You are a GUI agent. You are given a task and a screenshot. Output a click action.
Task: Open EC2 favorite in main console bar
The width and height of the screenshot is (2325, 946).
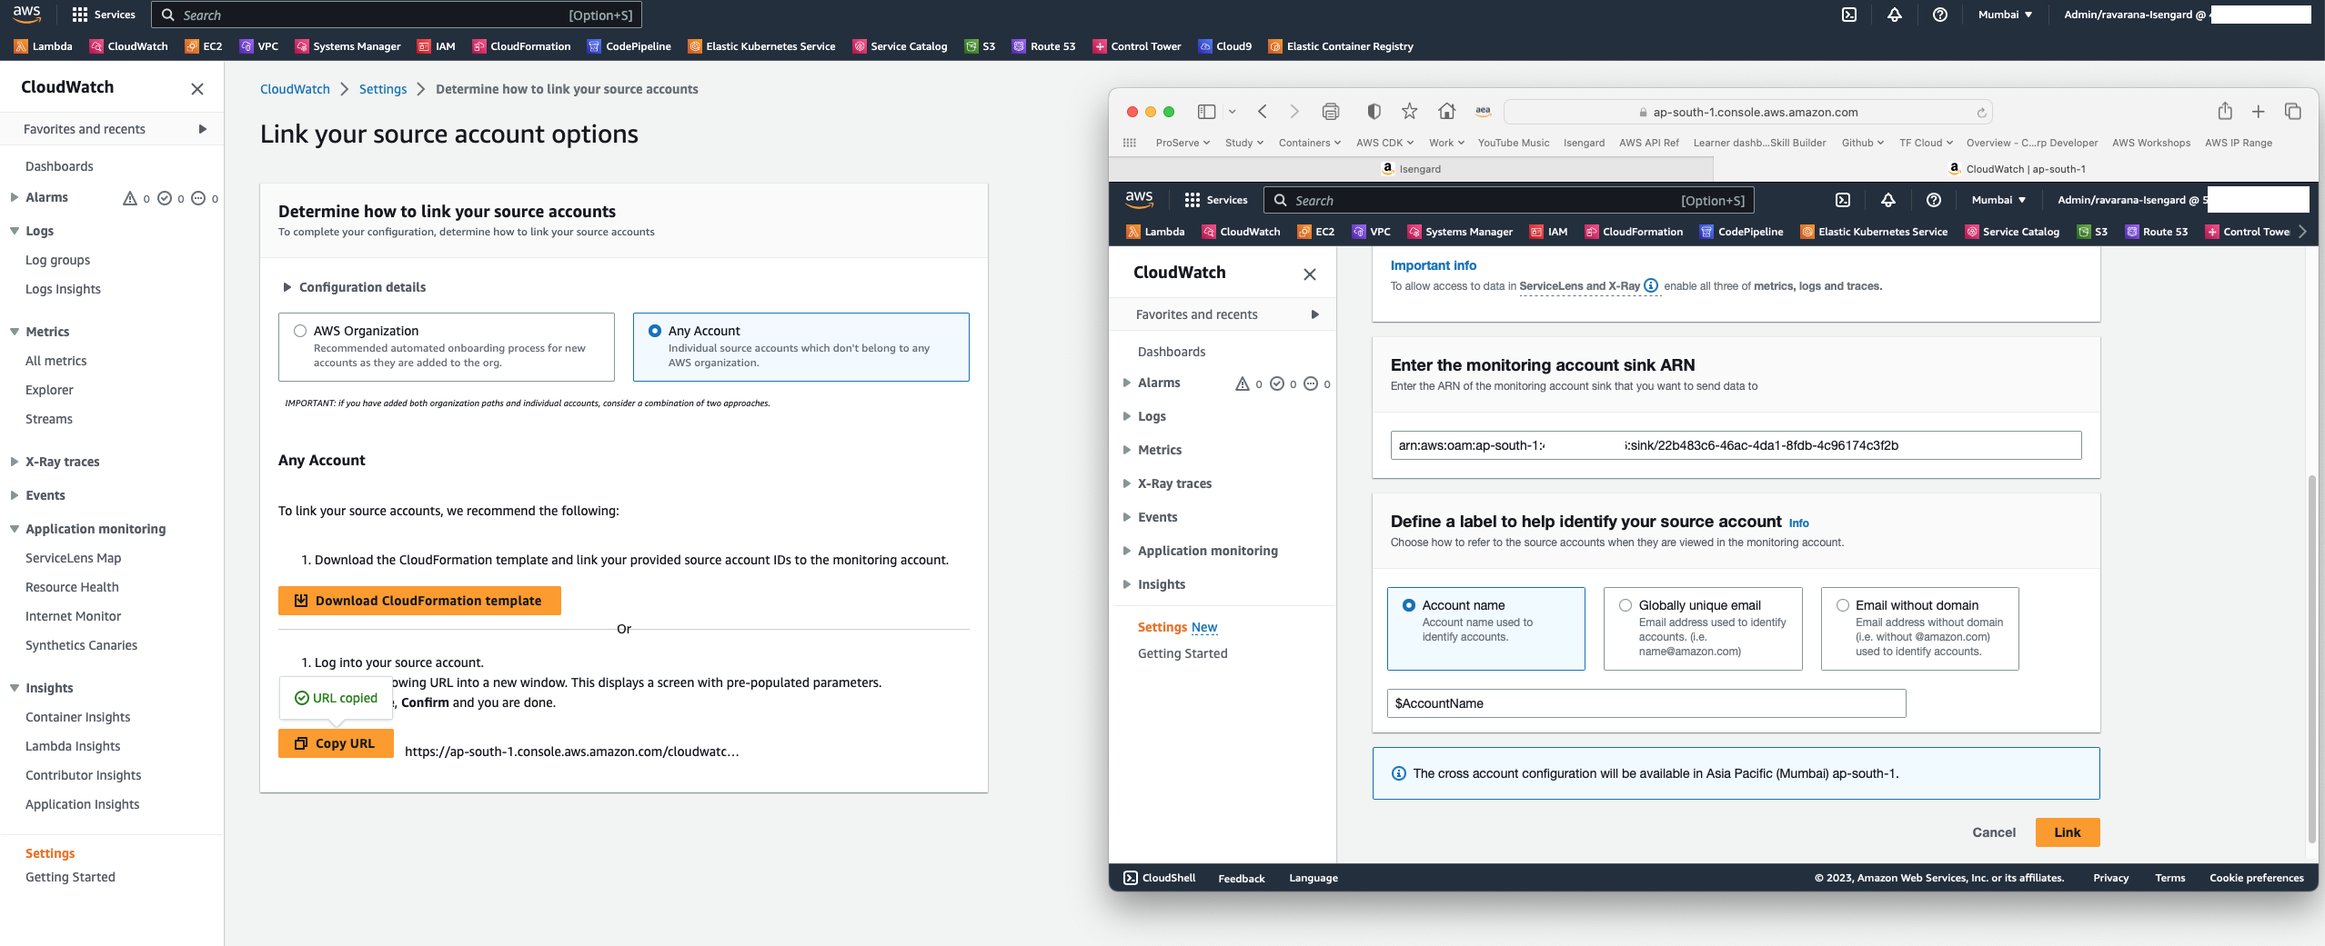(204, 46)
